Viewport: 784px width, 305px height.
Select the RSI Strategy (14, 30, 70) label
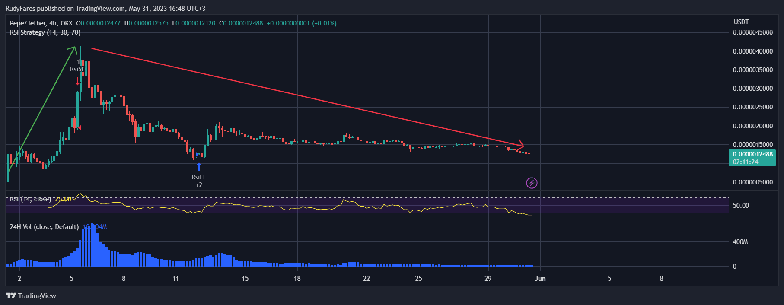pyautogui.click(x=45, y=32)
